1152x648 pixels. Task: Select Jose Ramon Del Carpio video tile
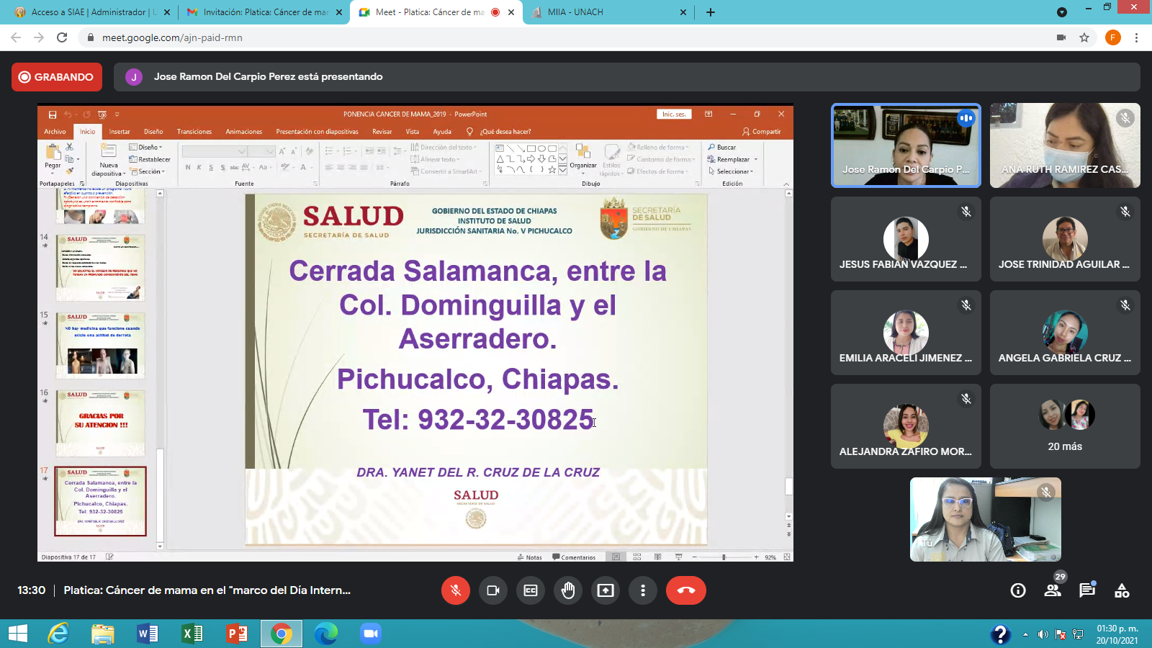point(906,145)
